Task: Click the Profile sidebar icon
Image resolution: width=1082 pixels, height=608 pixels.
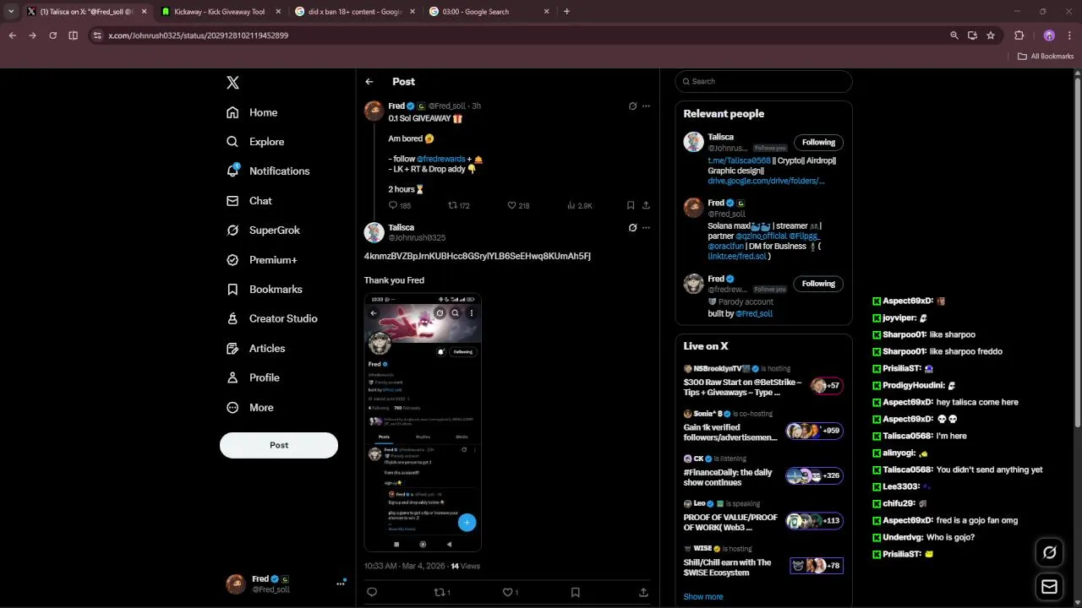Action: tap(232, 377)
